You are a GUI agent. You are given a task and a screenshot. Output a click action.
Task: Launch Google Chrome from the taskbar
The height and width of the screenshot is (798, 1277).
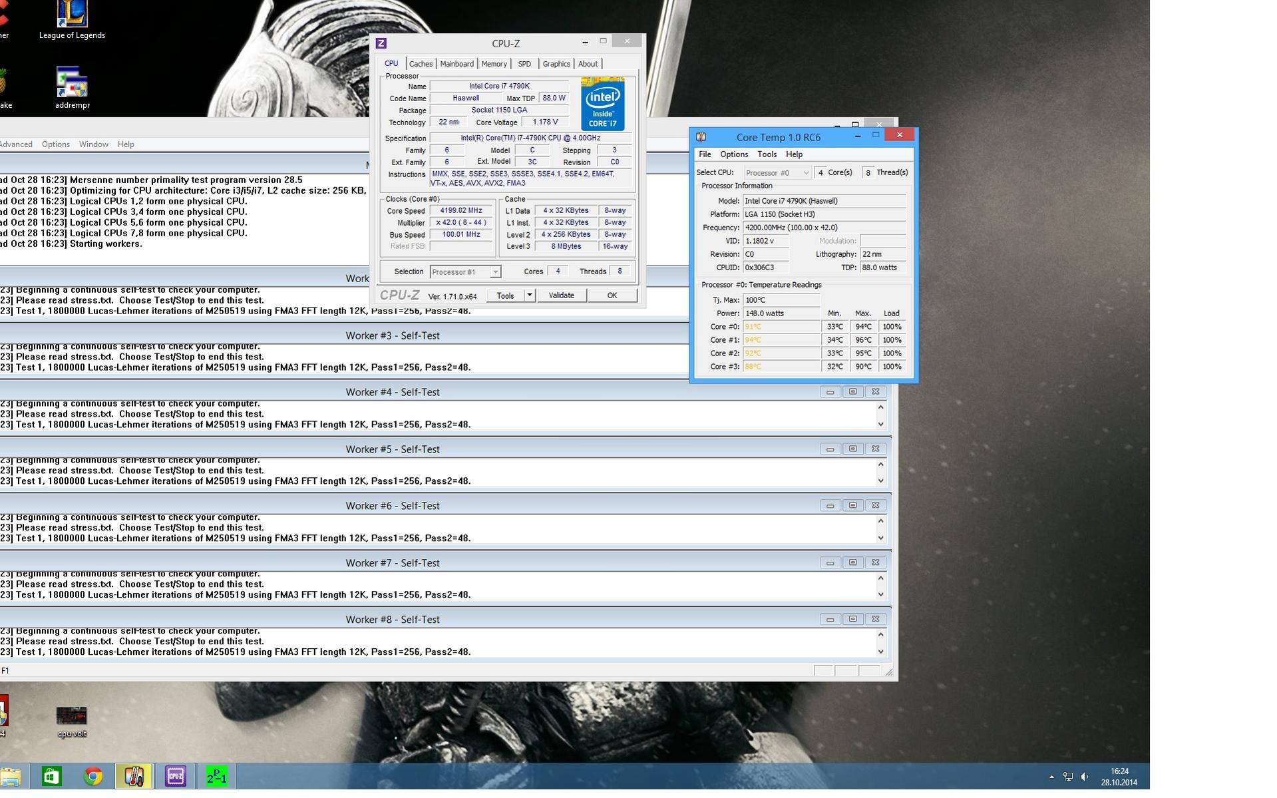[93, 776]
